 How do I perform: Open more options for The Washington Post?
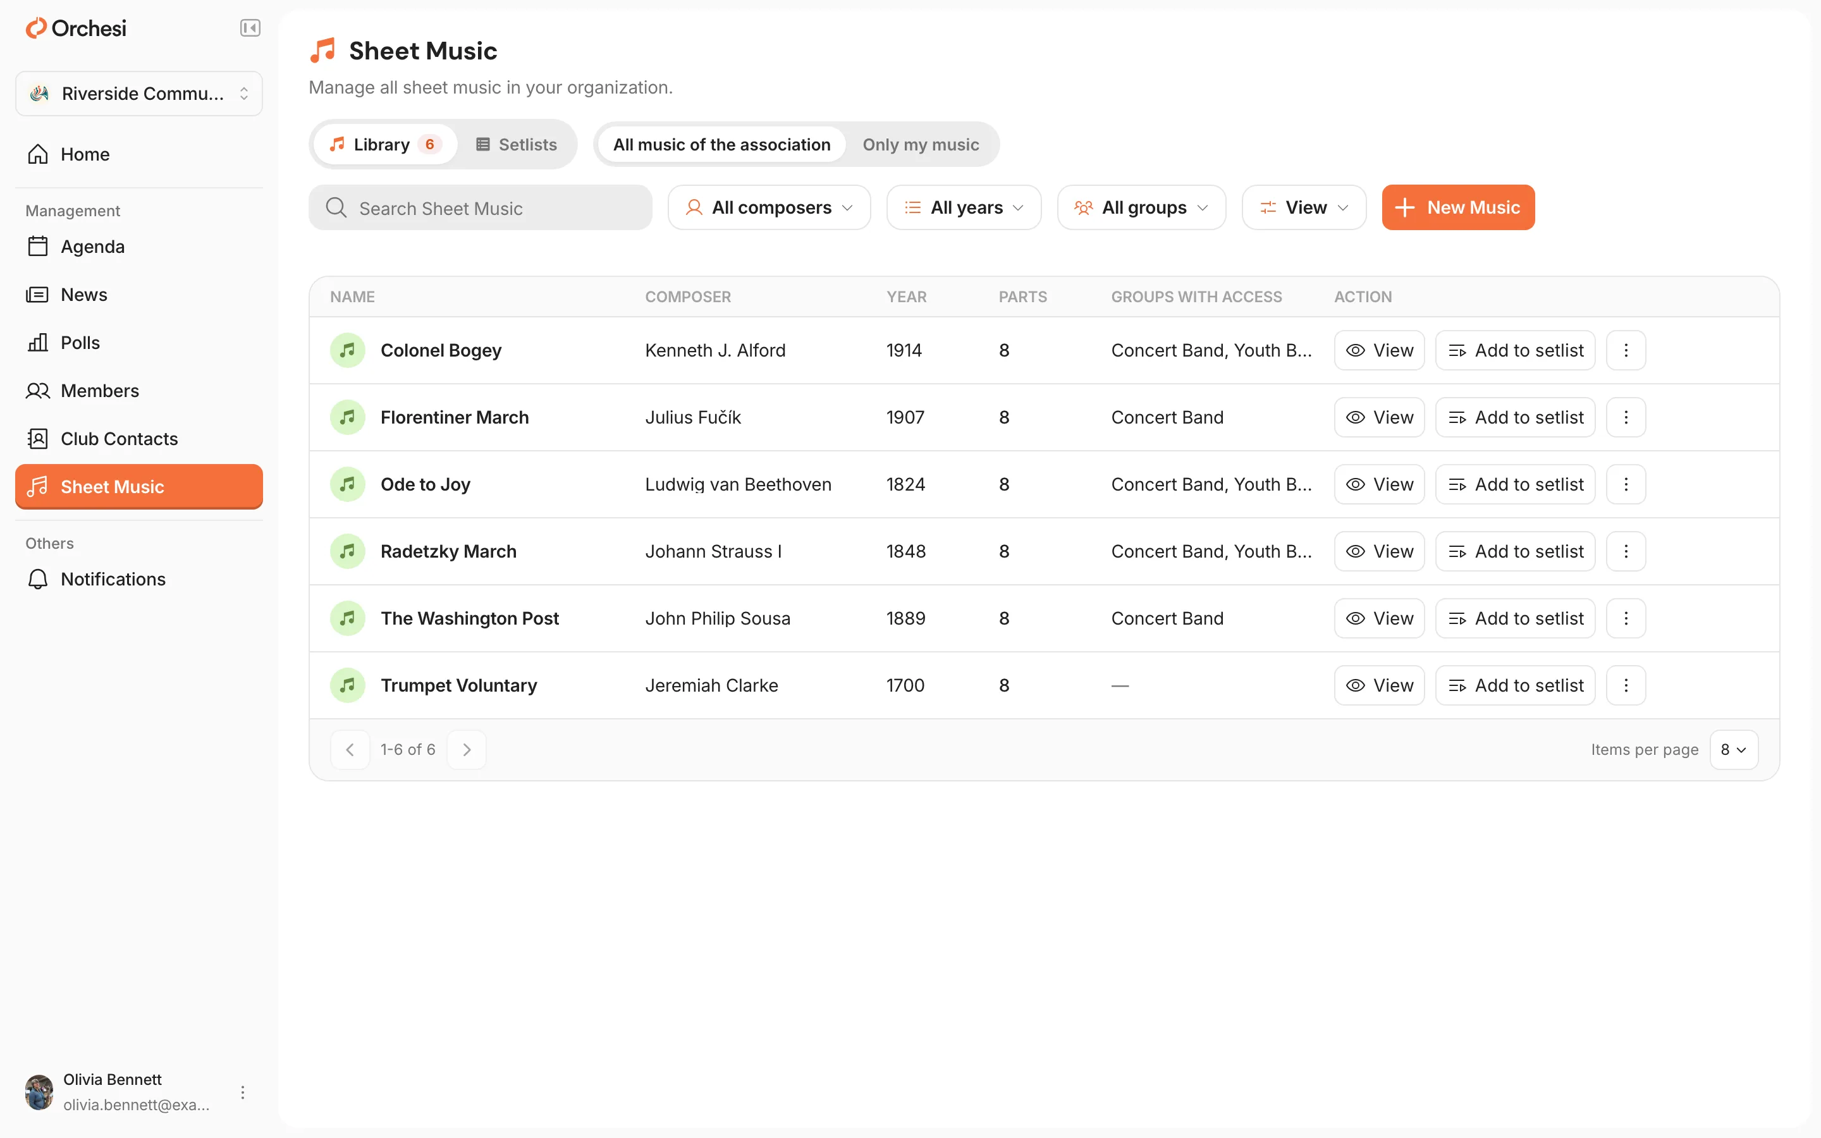click(x=1626, y=618)
